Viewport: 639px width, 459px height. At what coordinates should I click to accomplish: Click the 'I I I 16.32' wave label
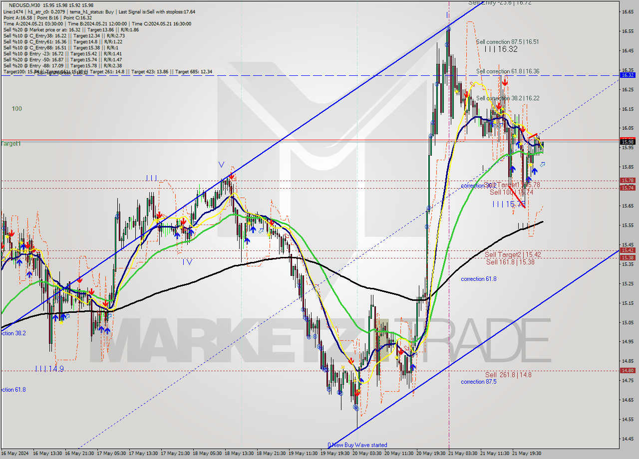pos(501,49)
